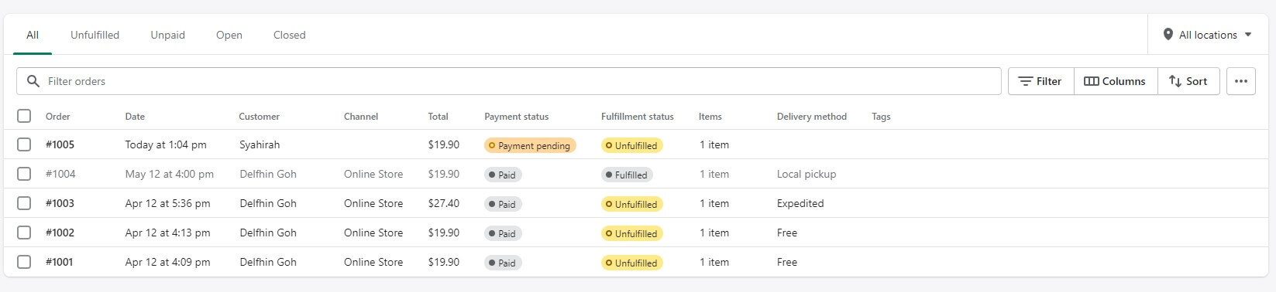Click 1 item on order #1005
This screenshot has width=1276, height=292.
pos(714,144)
